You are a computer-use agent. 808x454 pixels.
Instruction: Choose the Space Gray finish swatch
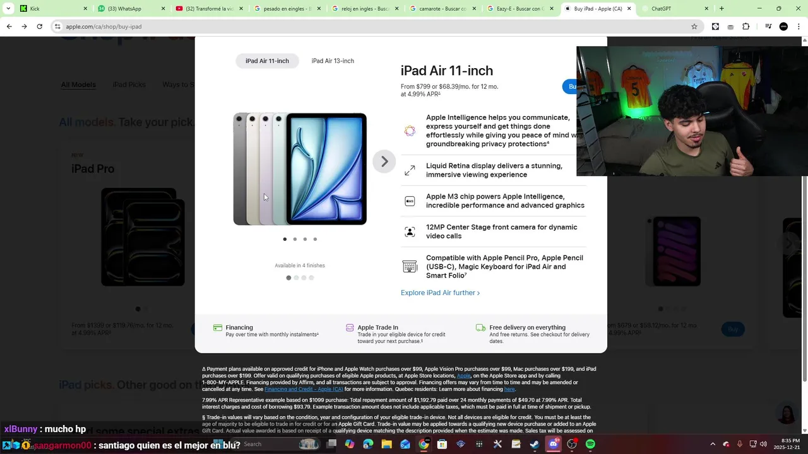coord(288,277)
